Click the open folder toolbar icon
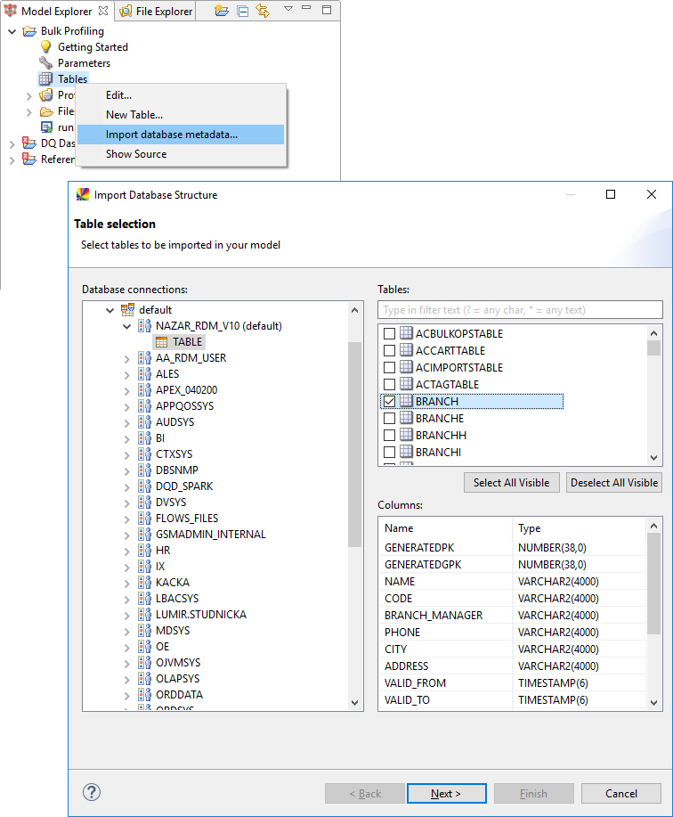Screen dimensions: 673x817 pos(222,12)
